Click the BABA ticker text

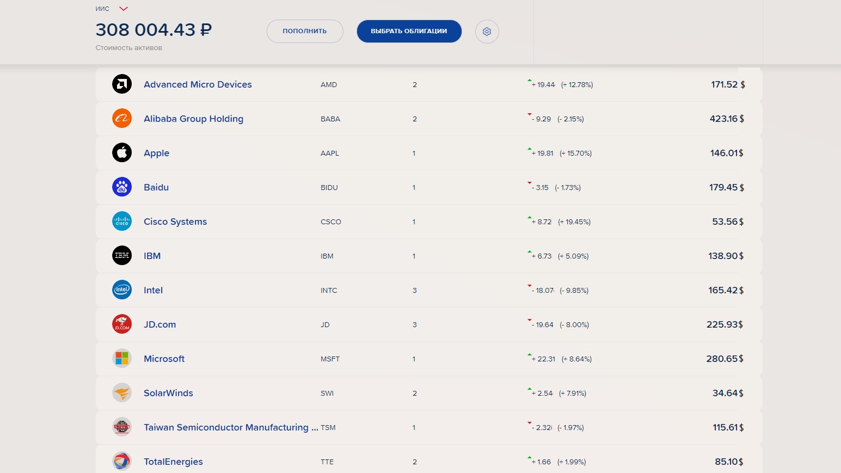pyautogui.click(x=330, y=119)
